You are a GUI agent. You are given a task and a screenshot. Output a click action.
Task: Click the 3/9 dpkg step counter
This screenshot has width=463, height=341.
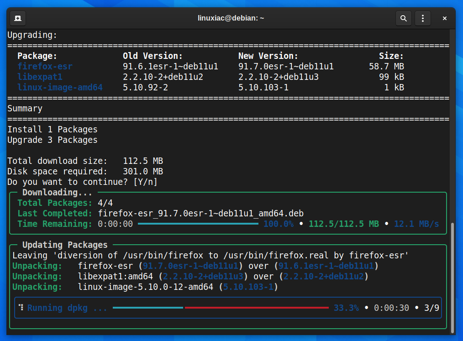(x=431, y=308)
